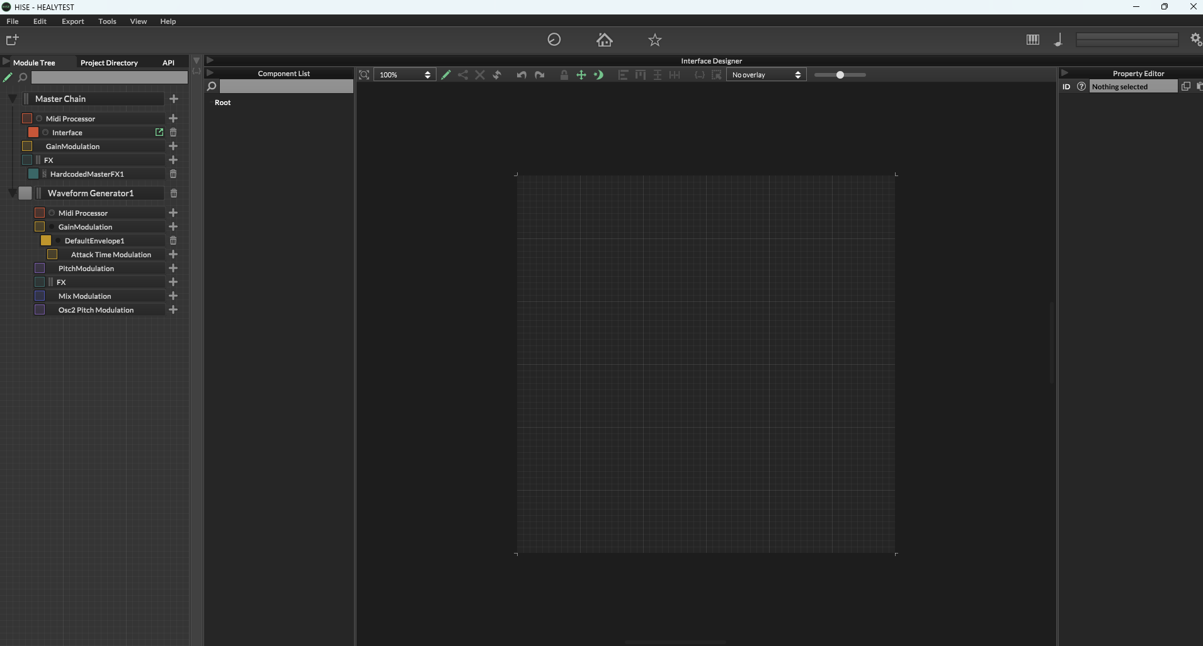Click the zoom to fit icon
1203x646 pixels.
click(x=364, y=75)
